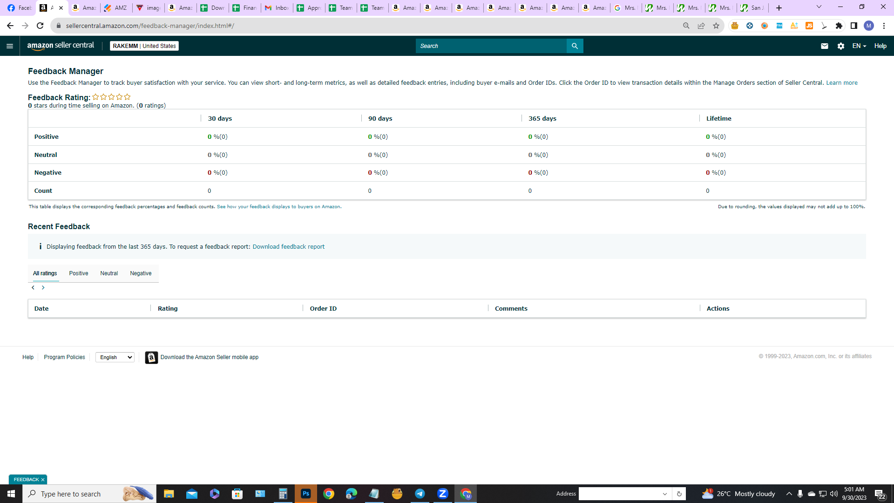Click Download feedback report link

(289, 247)
